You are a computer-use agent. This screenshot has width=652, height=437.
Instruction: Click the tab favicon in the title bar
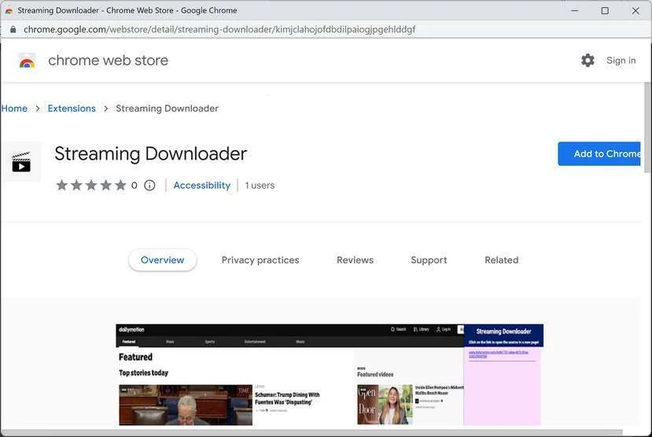(9, 11)
